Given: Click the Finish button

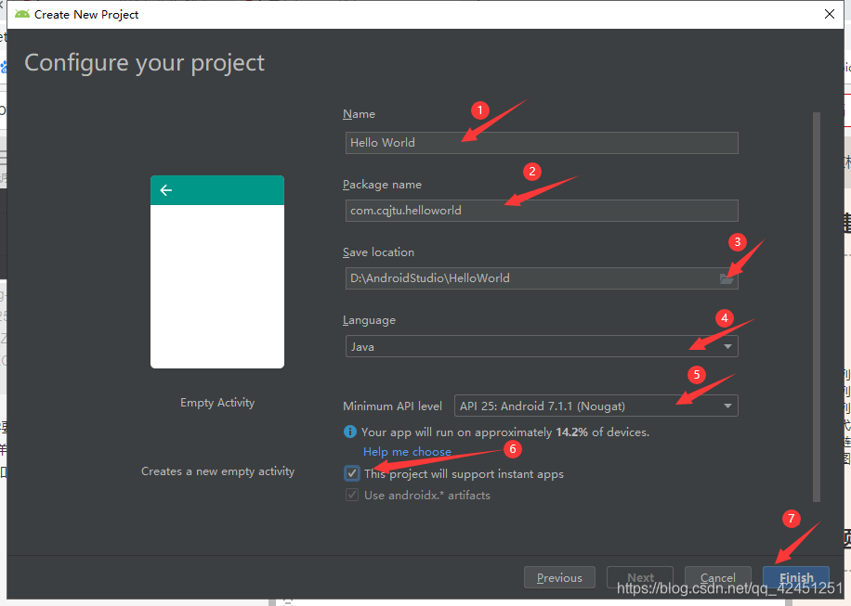Looking at the screenshot, I should point(796,578).
